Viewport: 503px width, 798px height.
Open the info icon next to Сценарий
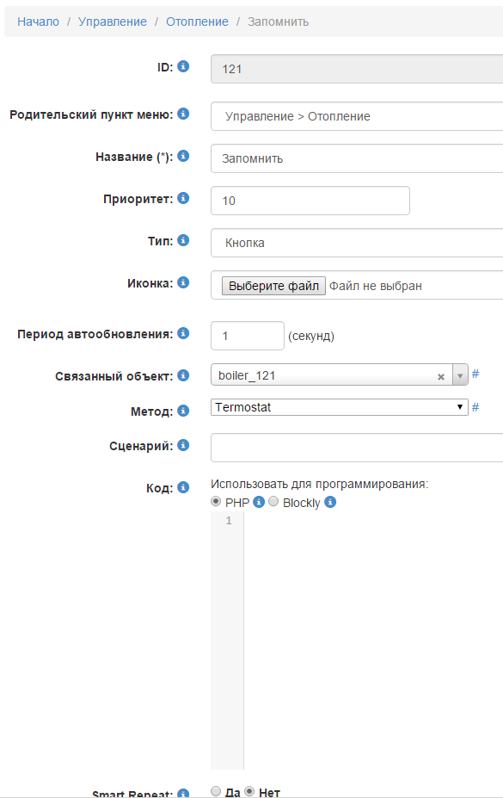(x=182, y=445)
